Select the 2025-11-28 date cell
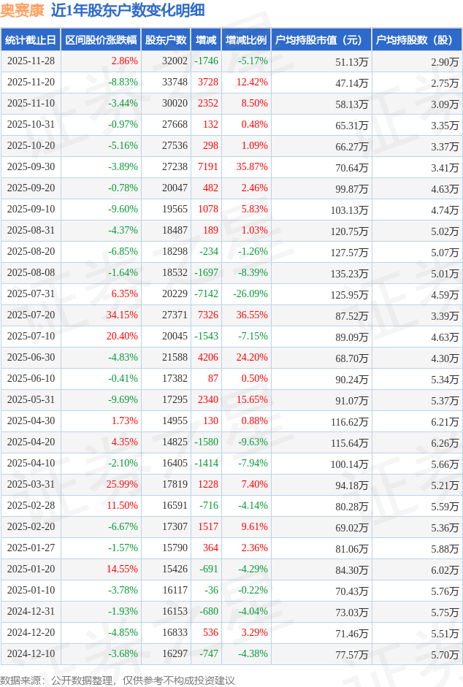Screen dimensions: 463x687 30,61
